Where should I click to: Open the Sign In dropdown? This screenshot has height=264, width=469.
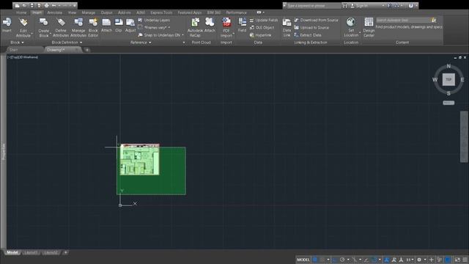[383, 5]
